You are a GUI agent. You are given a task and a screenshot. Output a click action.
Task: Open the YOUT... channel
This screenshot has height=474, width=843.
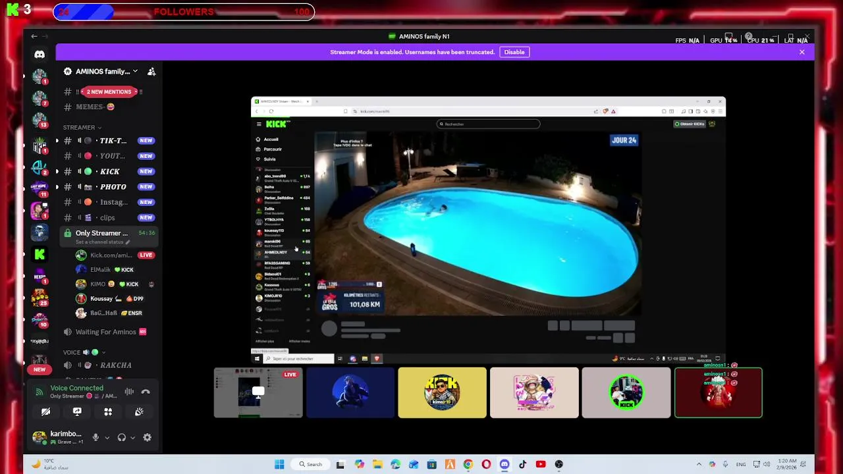[x=109, y=156]
